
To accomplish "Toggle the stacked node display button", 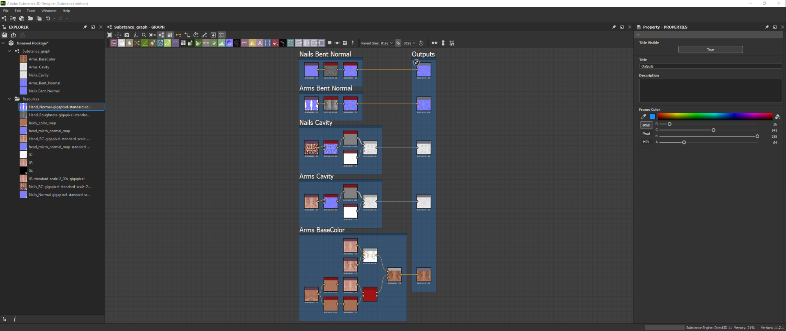I will pyautogui.click(x=170, y=35).
